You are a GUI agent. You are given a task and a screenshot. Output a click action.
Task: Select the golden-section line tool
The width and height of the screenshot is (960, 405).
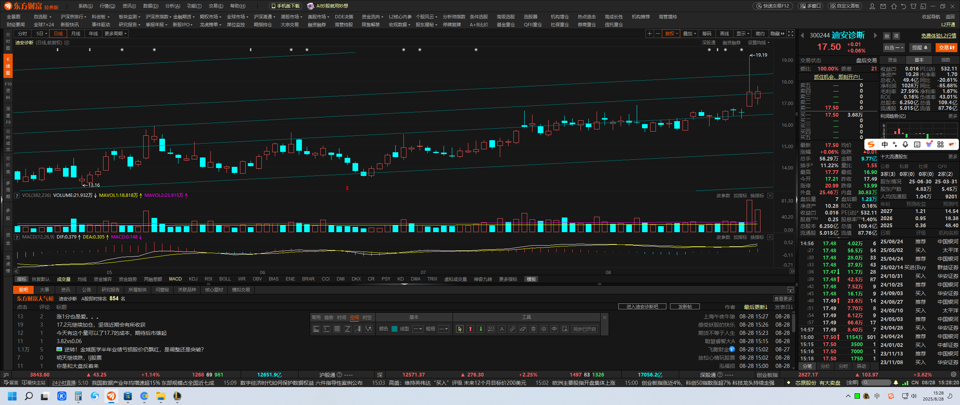pyautogui.click(x=316, y=329)
